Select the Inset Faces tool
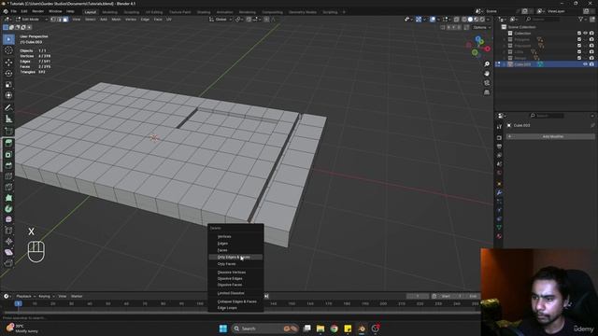The image size is (598, 336). [8, 154]
